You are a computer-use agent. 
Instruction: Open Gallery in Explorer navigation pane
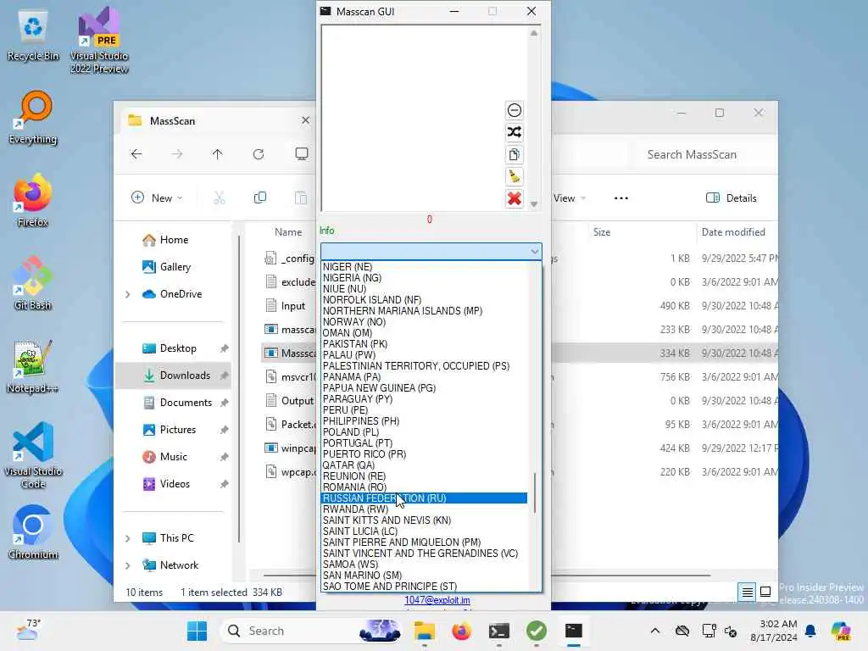click(175, 267)
